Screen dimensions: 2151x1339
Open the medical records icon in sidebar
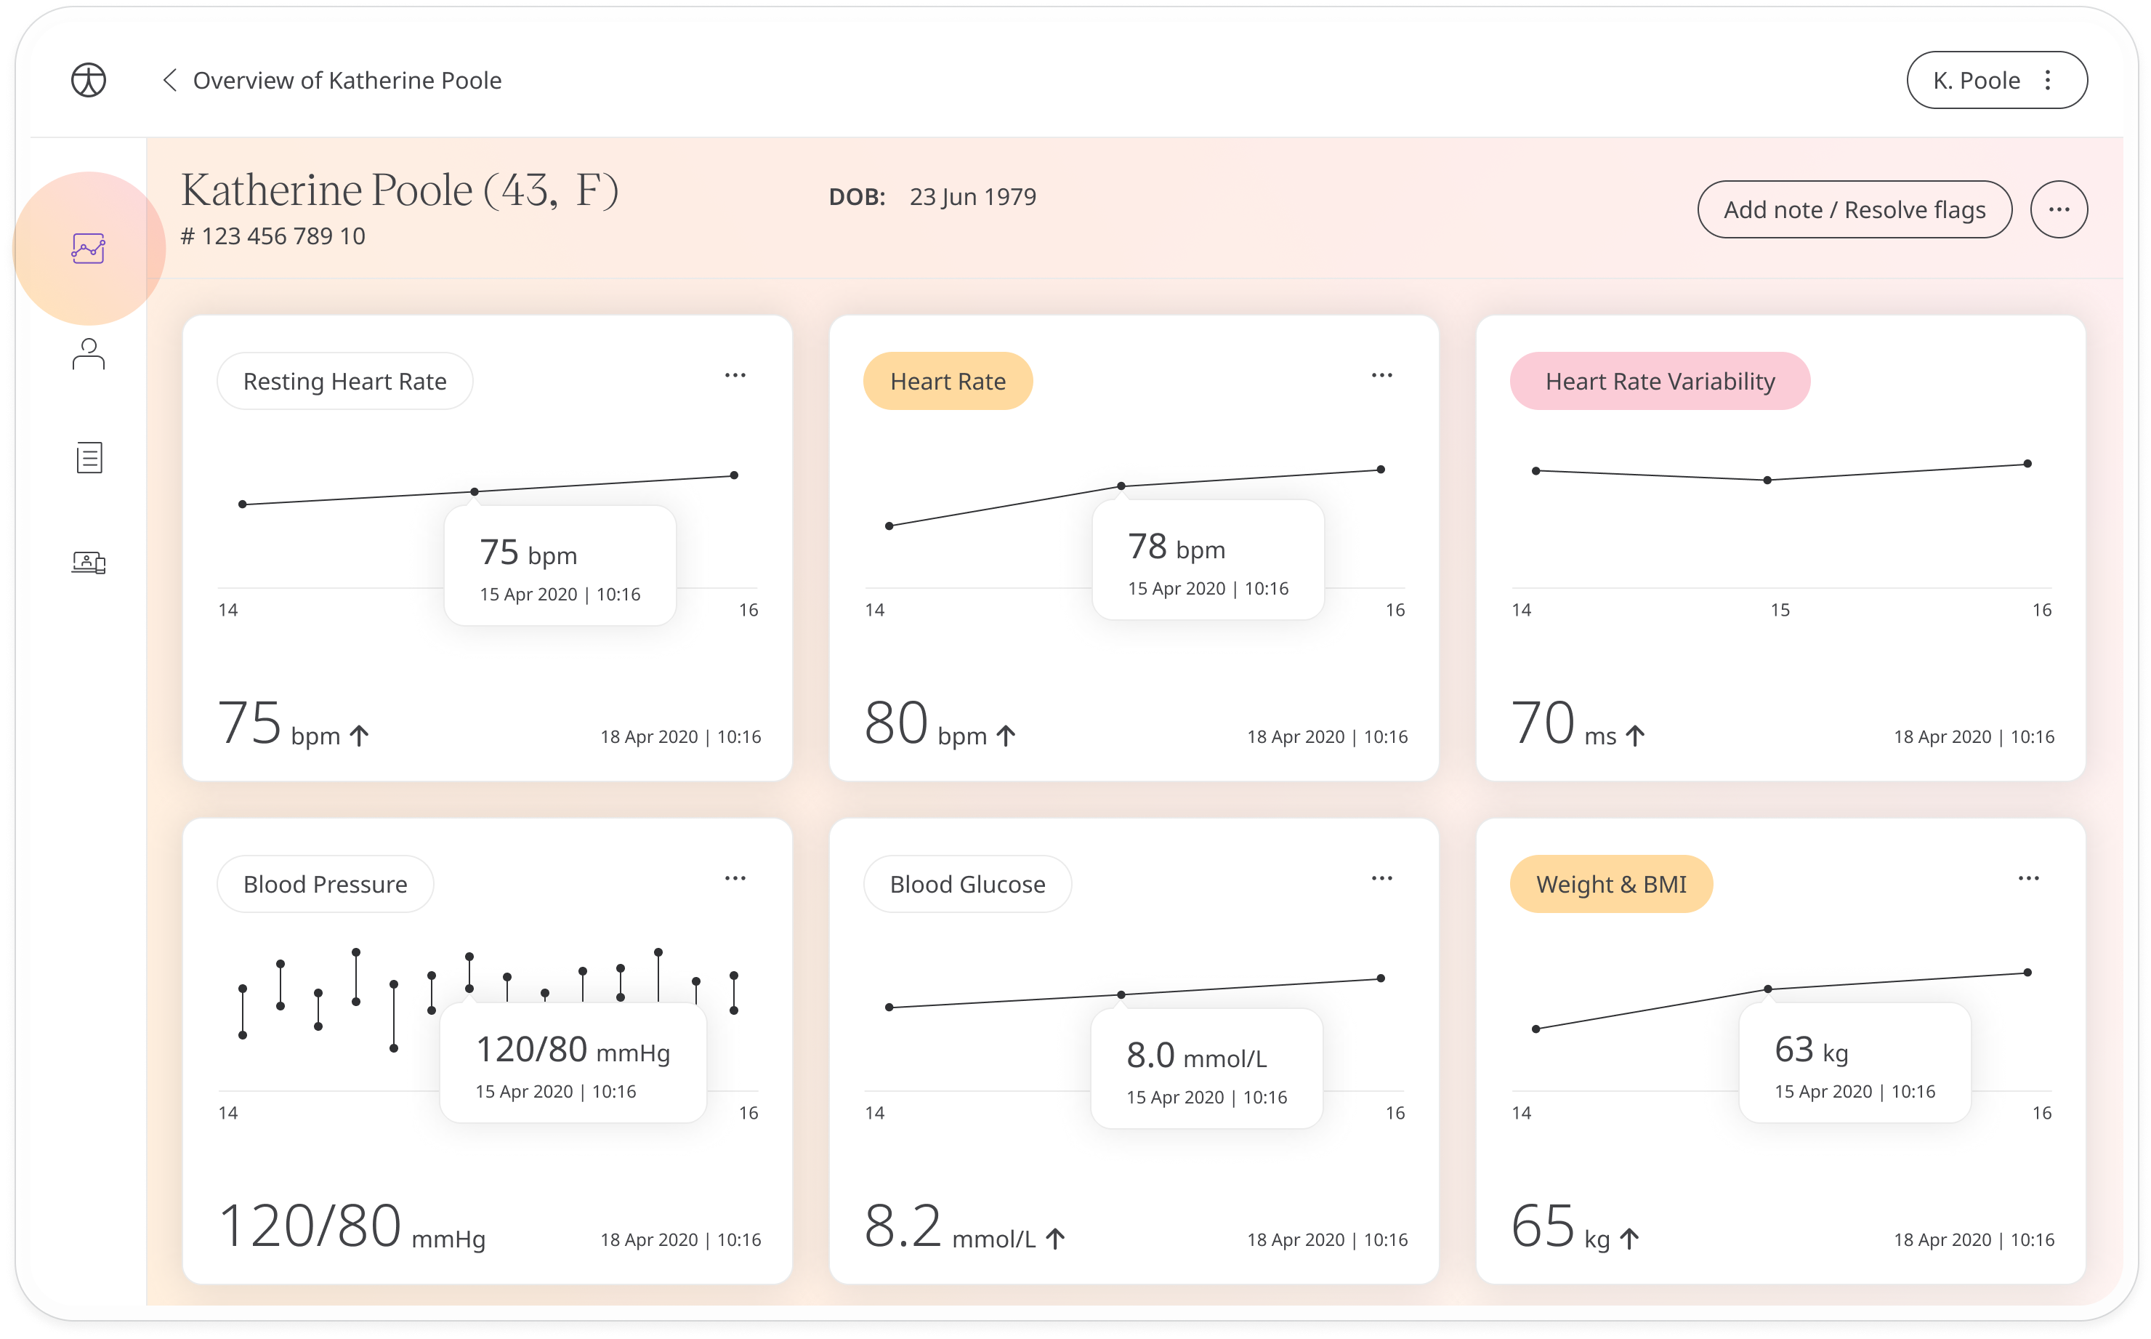coord(88,458)
